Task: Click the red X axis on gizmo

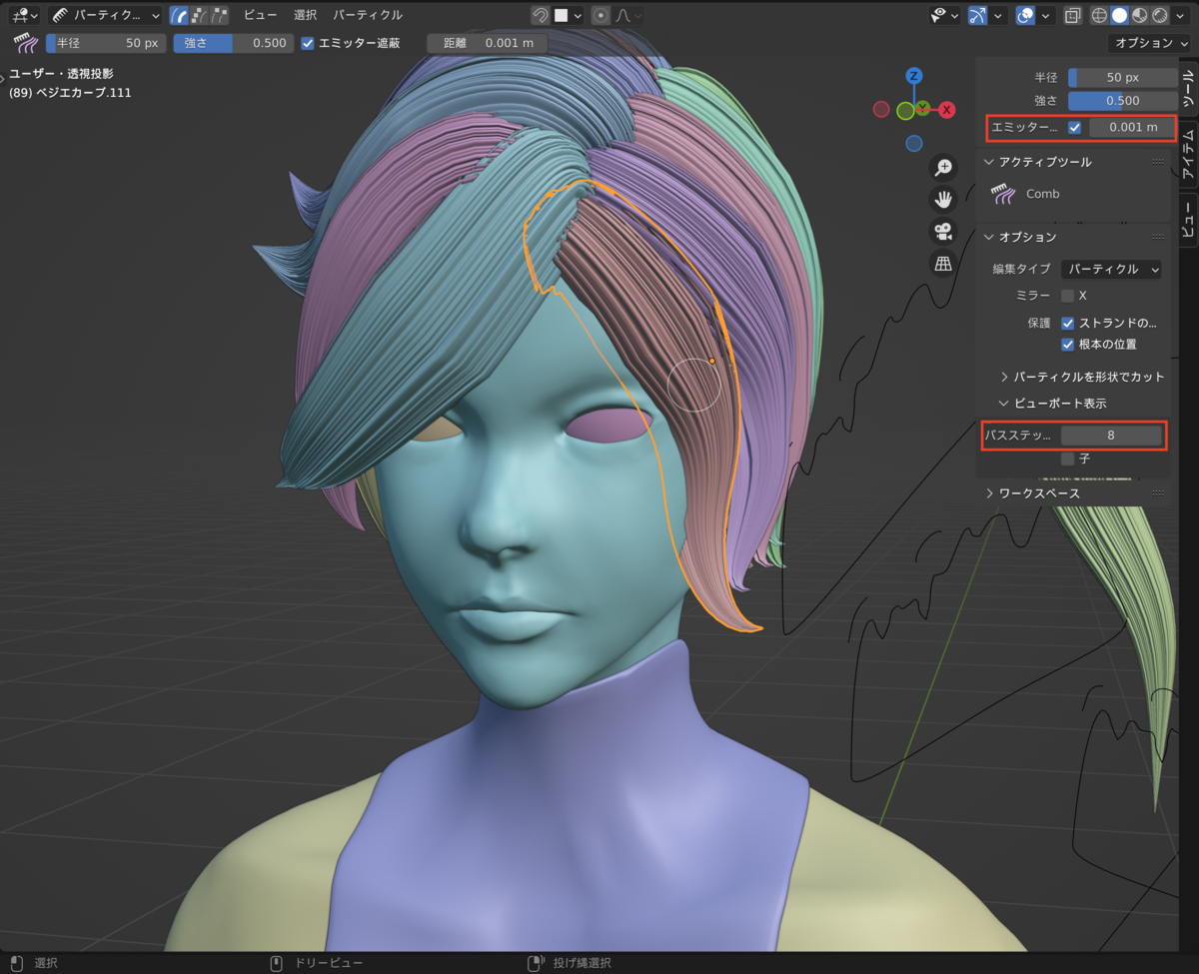Action: click(946, 110)
